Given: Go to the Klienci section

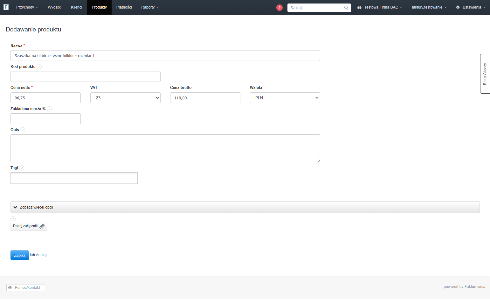Looking at the screenshot, I should tap(77, 7).
